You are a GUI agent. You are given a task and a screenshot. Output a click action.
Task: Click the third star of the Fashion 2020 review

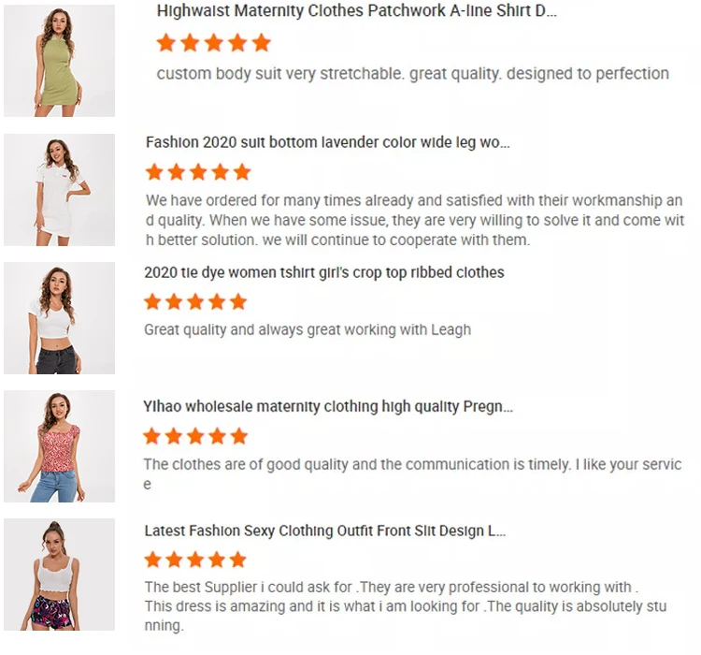pyautogui.click(x=199, y=172)
